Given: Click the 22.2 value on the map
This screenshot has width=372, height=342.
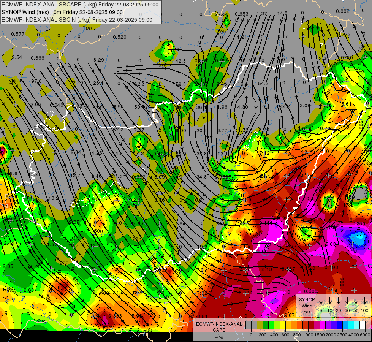Looking at the screenshot, I should coord(284,106).
